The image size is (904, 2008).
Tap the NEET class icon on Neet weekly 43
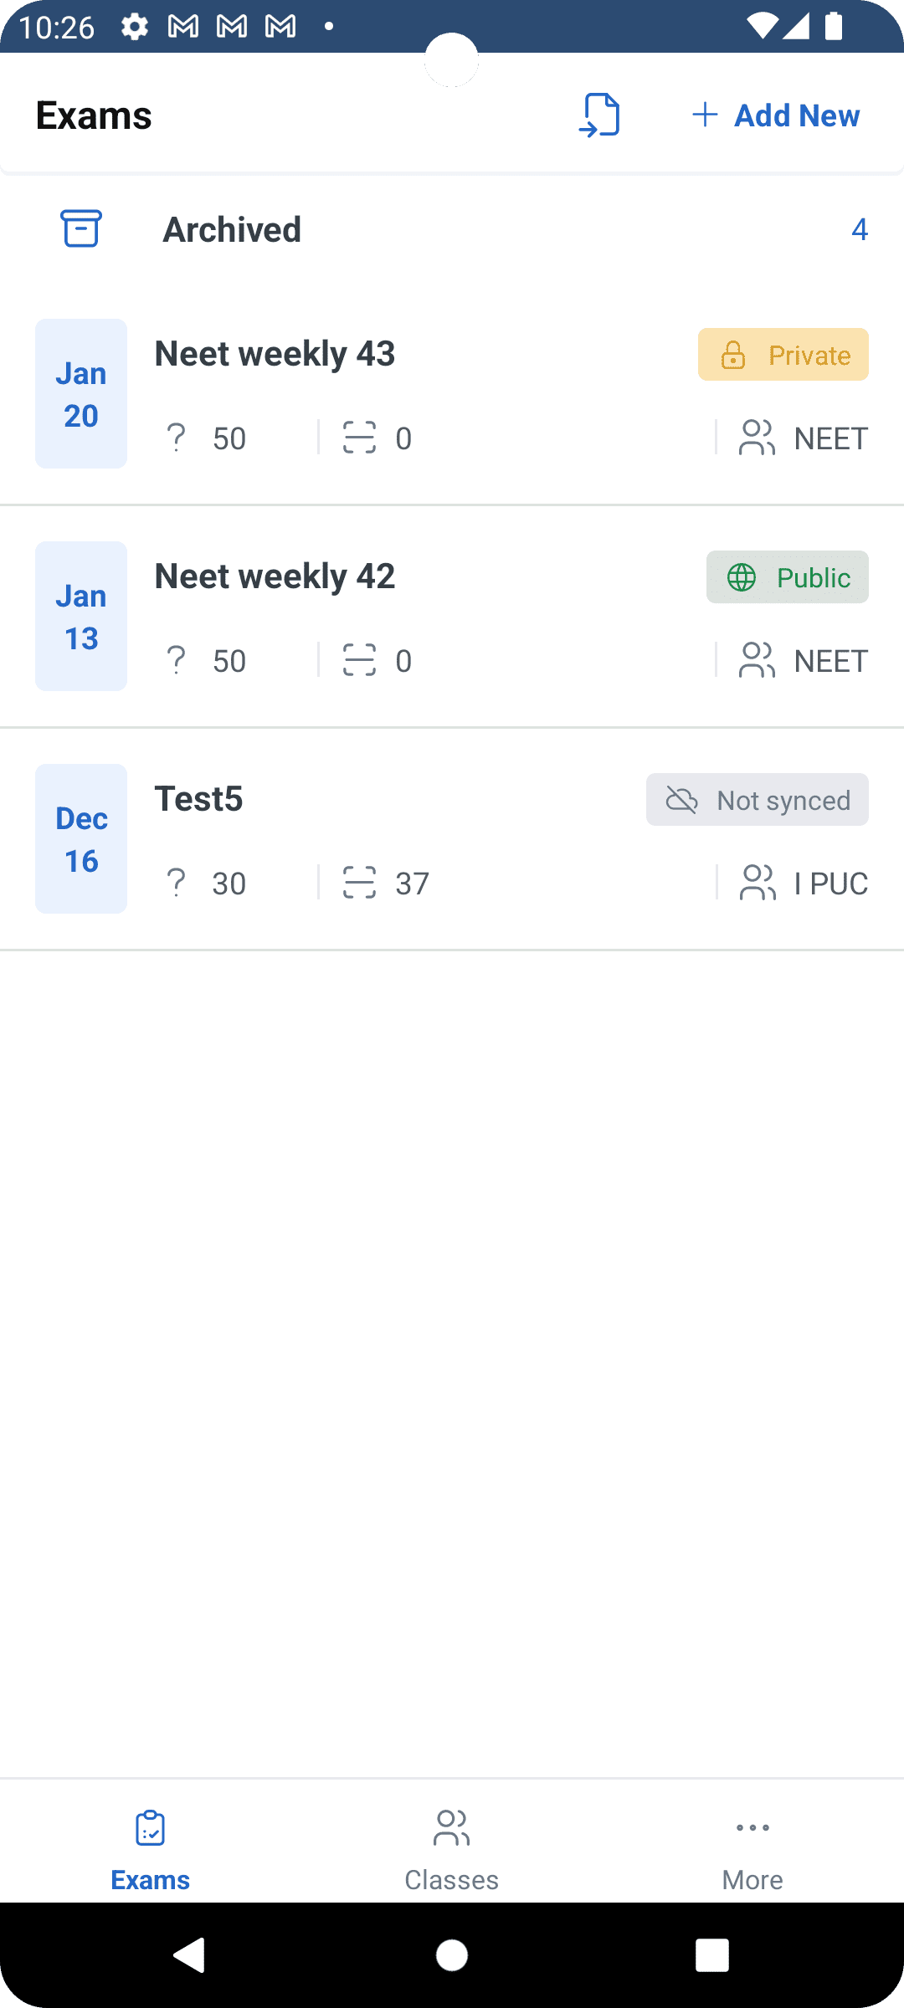(x=757, y=438)
